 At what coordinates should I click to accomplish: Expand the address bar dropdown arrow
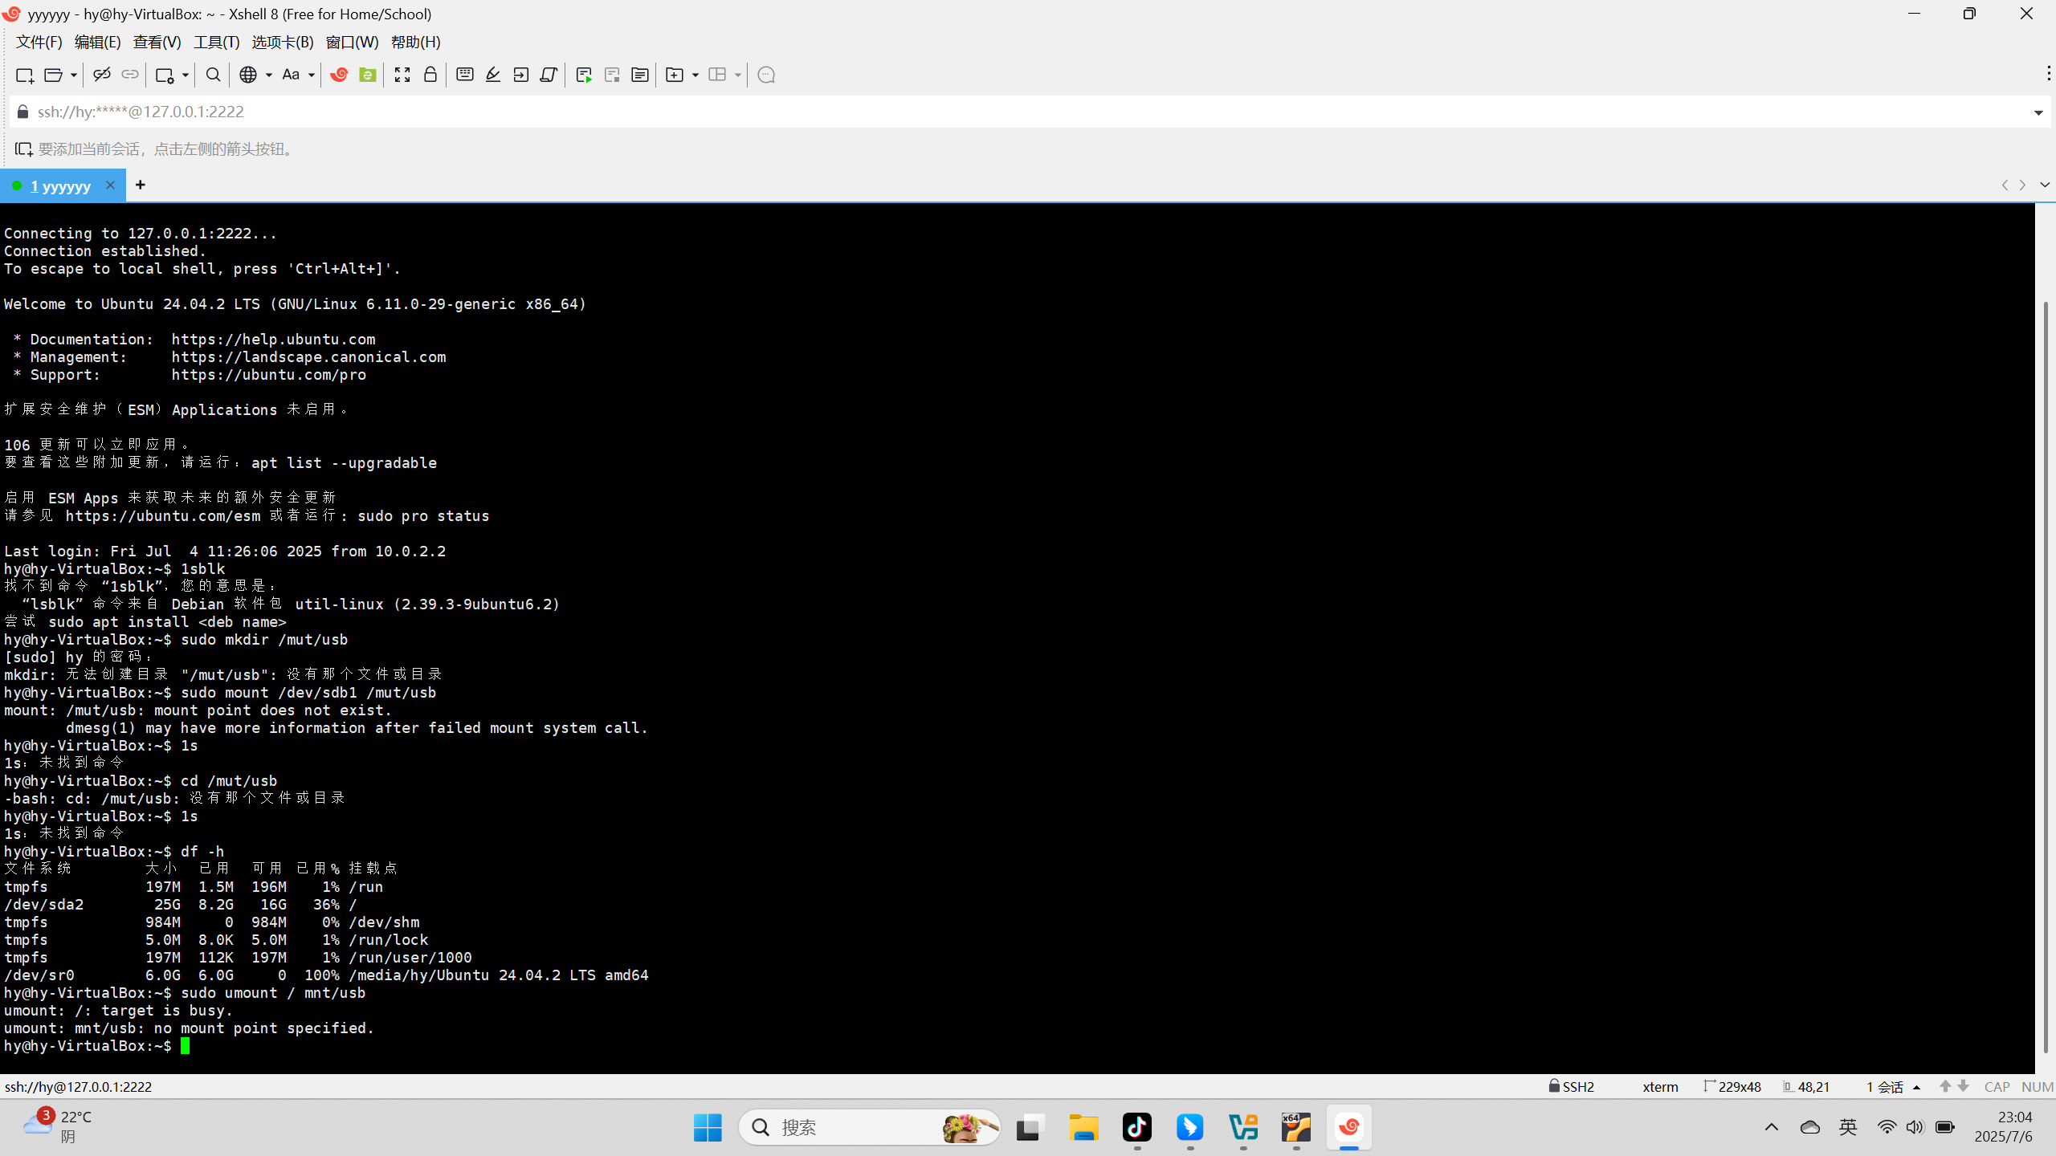[2038, 112]
